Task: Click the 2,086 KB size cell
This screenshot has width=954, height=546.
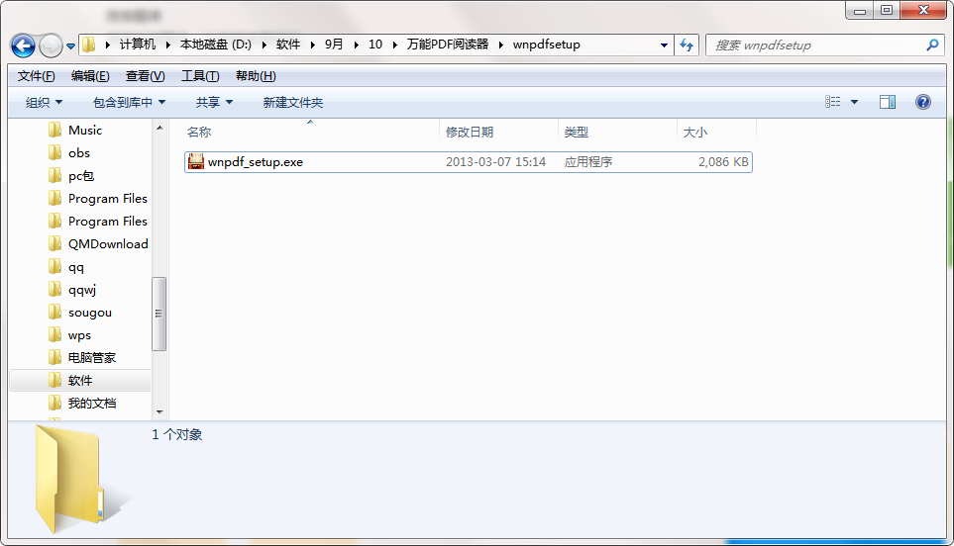Action: click(x=723, y=162)
